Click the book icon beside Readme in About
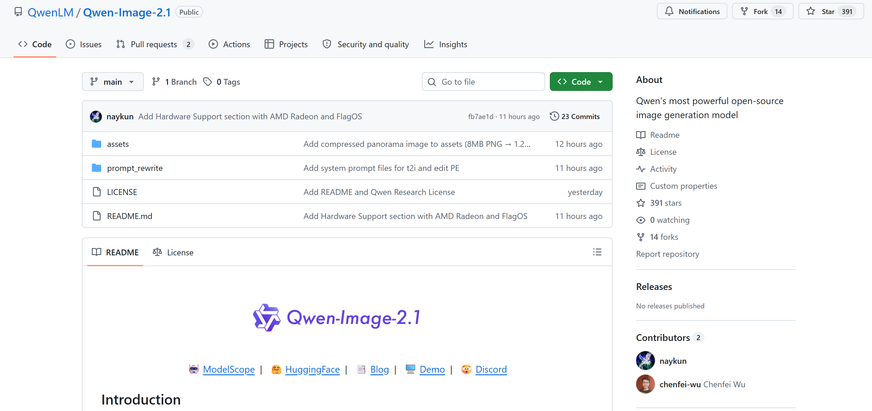 pyautogui.click(x=641, y=135)
